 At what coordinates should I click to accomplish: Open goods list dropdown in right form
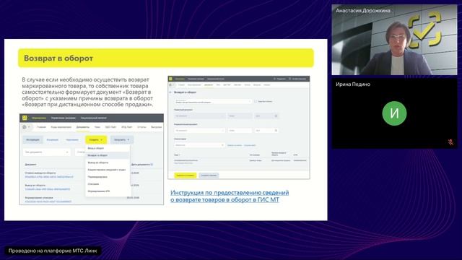(200, 145)
